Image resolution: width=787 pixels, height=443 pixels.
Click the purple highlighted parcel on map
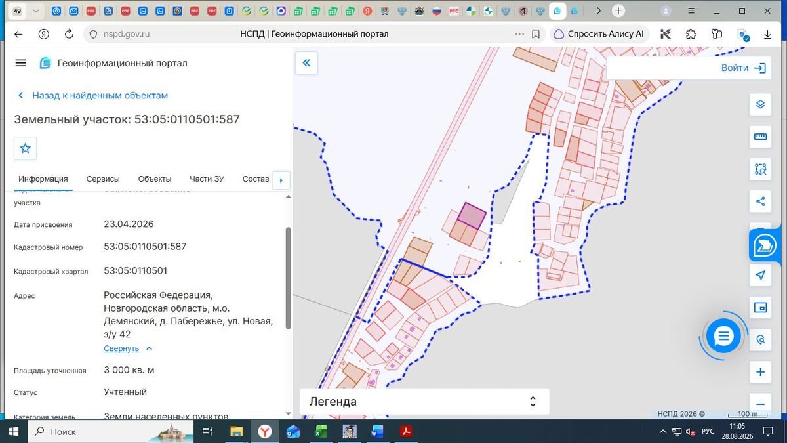(x=472, y=215)
